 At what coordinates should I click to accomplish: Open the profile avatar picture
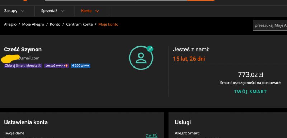click(141, 58)
